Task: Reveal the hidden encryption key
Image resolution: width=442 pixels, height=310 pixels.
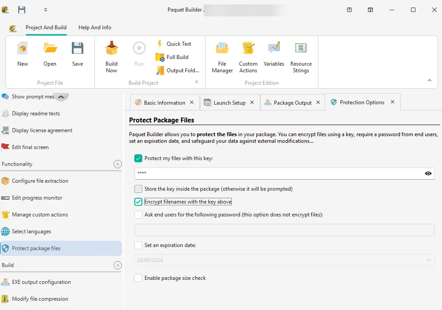Action: (428, 173)
